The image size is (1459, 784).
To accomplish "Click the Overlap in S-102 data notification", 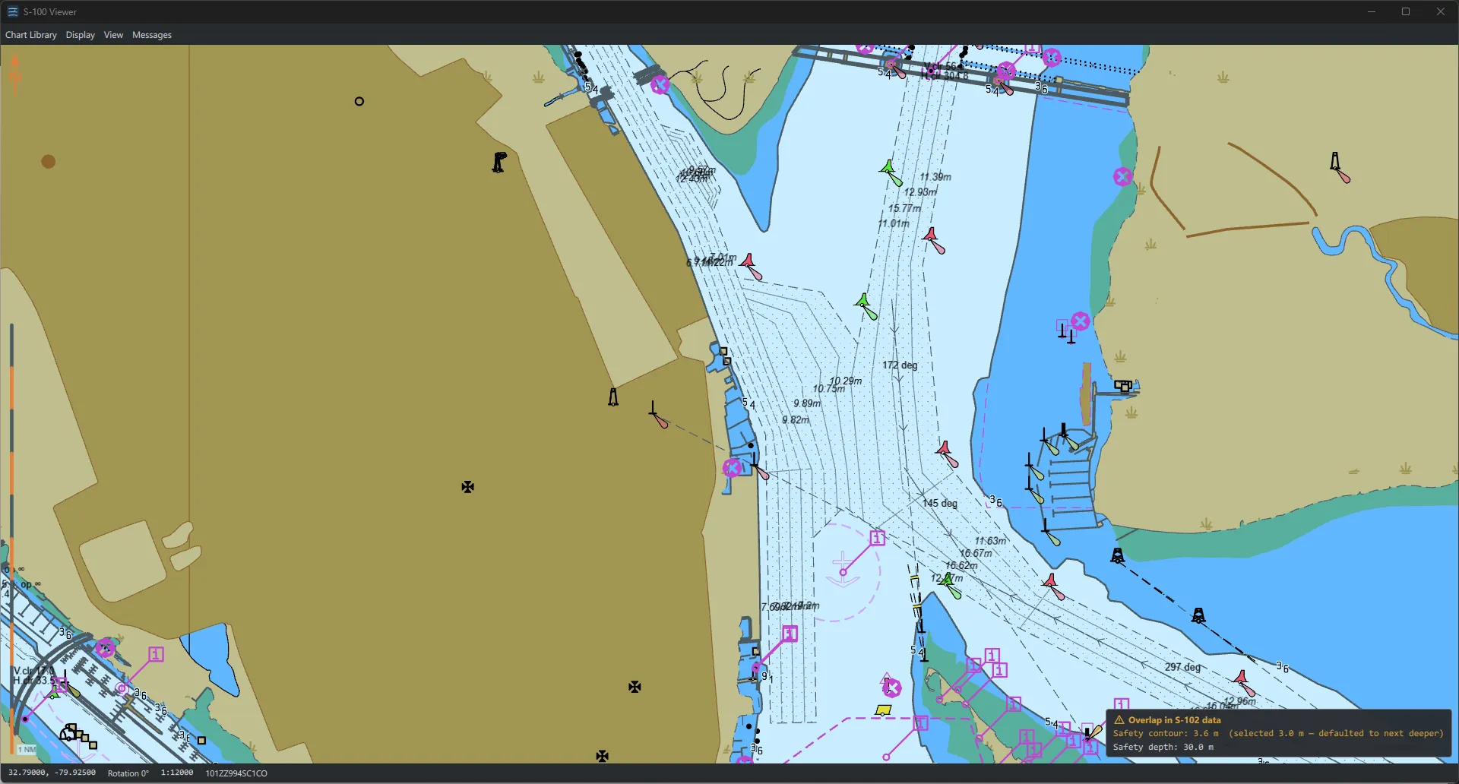I will pyautogui.click(x=1279, y=733).
